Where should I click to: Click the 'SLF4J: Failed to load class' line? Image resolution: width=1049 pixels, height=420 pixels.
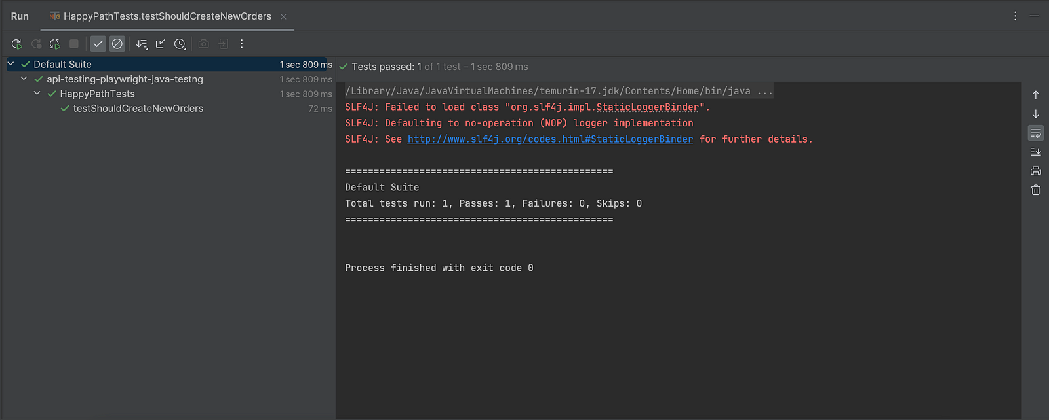(527, 107)
